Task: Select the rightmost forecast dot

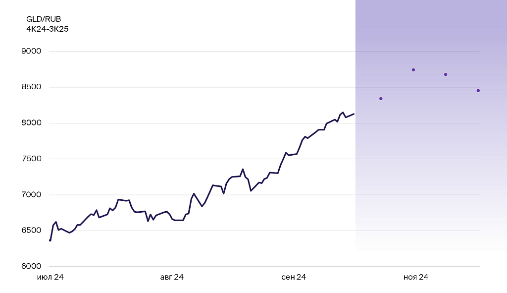Action: (478, 90)
